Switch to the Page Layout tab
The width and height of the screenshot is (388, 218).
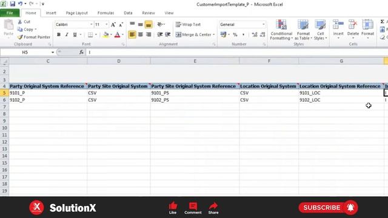click(77, 13)
